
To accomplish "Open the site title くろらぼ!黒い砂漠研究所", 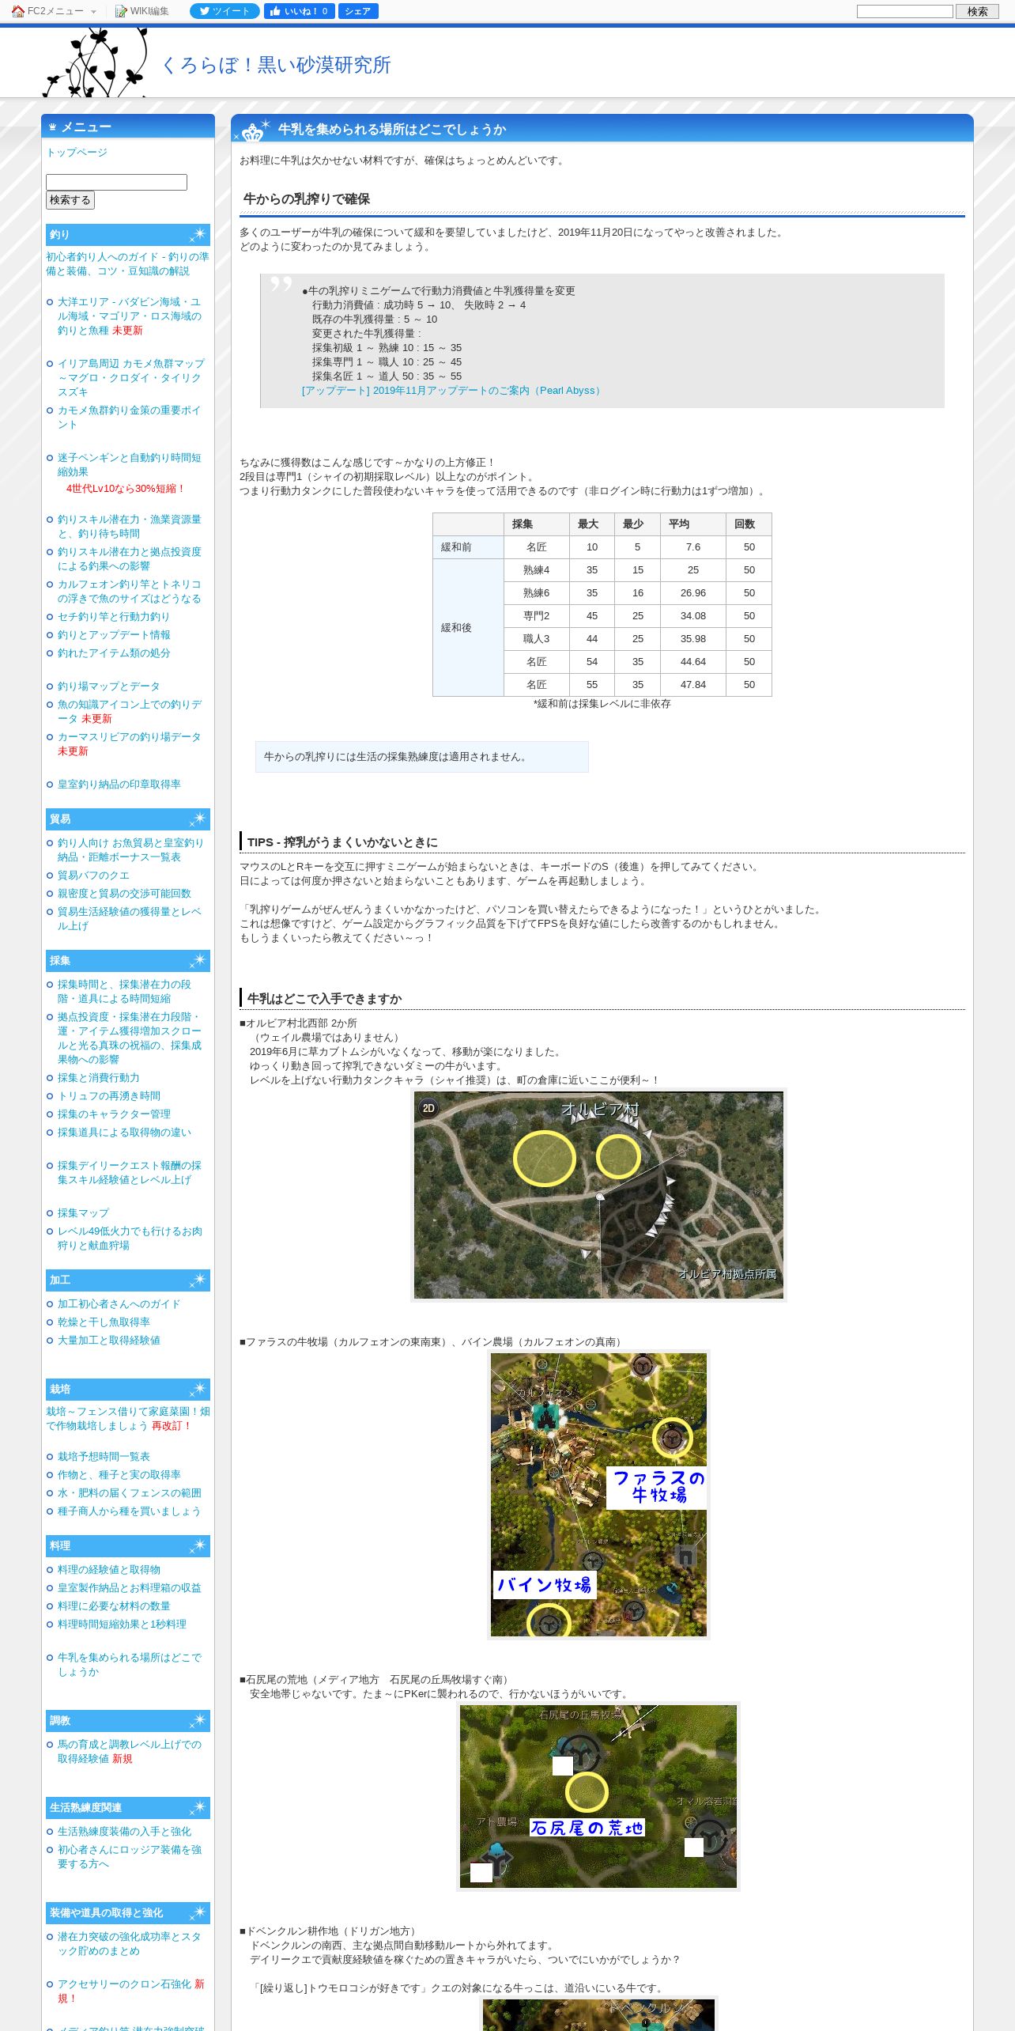I will pyautogui.click(x=276, y=65).
